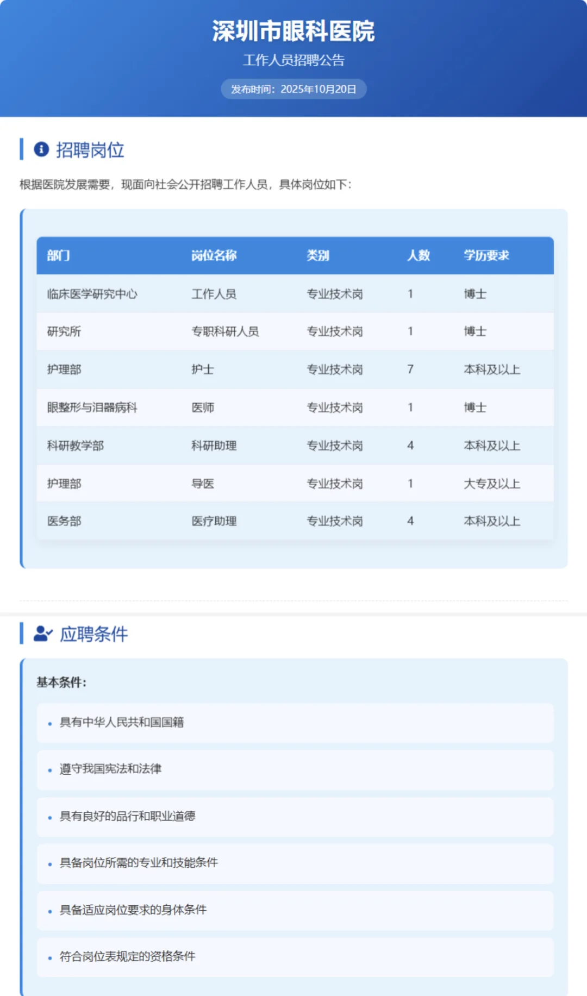Click 博士 in the 医师 row

(x=475, y=408)
